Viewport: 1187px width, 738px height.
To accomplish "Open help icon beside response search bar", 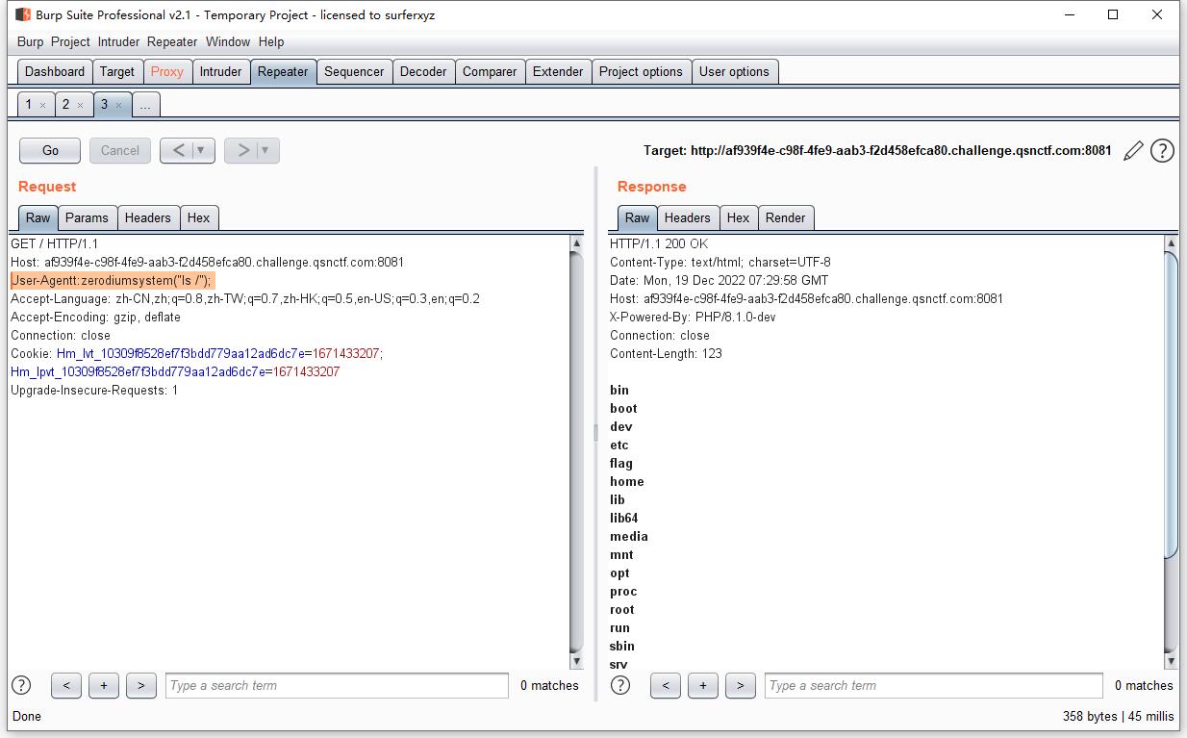I will click(620, 685).
